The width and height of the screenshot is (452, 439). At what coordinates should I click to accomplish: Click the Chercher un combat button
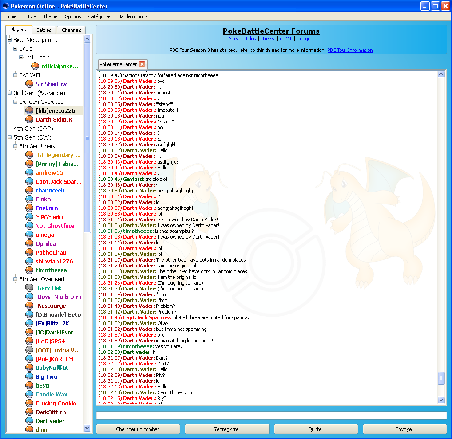tap(138, 429)
